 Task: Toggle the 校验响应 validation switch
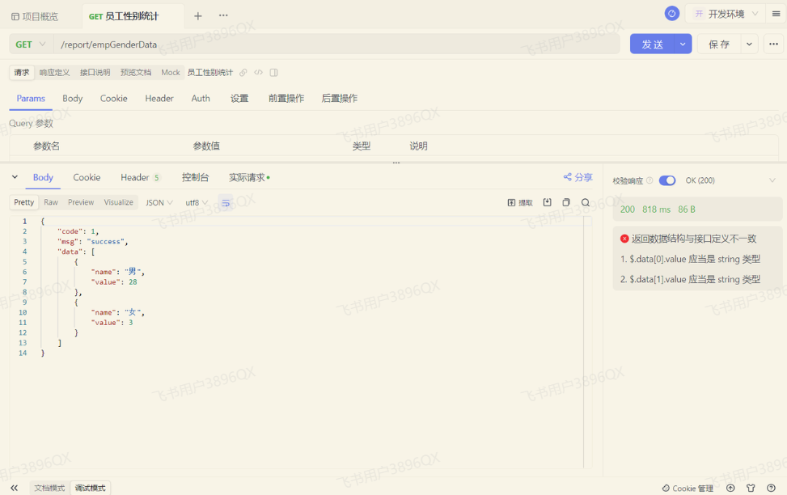[667, 180]
